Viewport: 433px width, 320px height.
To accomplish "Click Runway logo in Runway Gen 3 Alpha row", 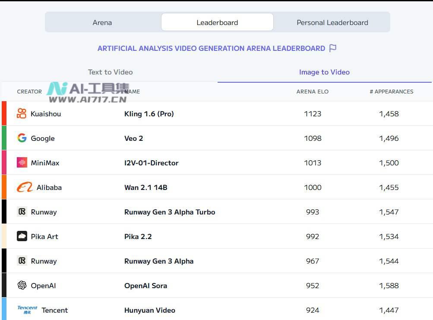I will tap(22, 261).
